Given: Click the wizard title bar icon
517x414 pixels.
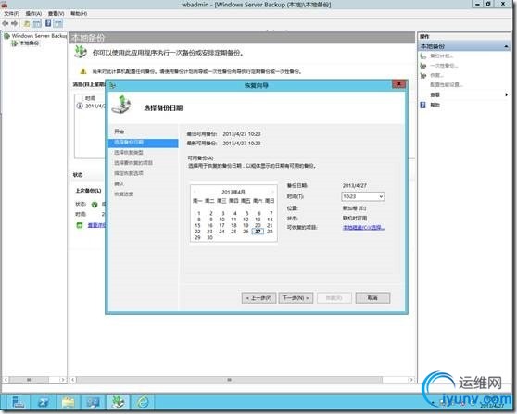Looking at the screenshot, I should 112,86.
